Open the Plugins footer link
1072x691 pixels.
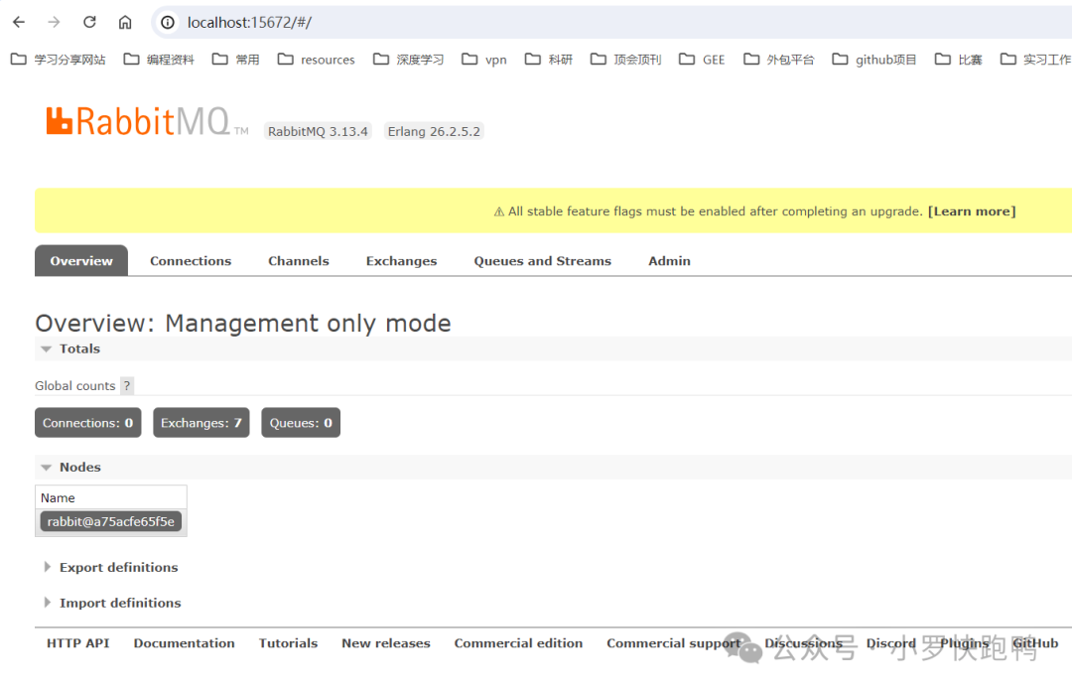[964, 643]
